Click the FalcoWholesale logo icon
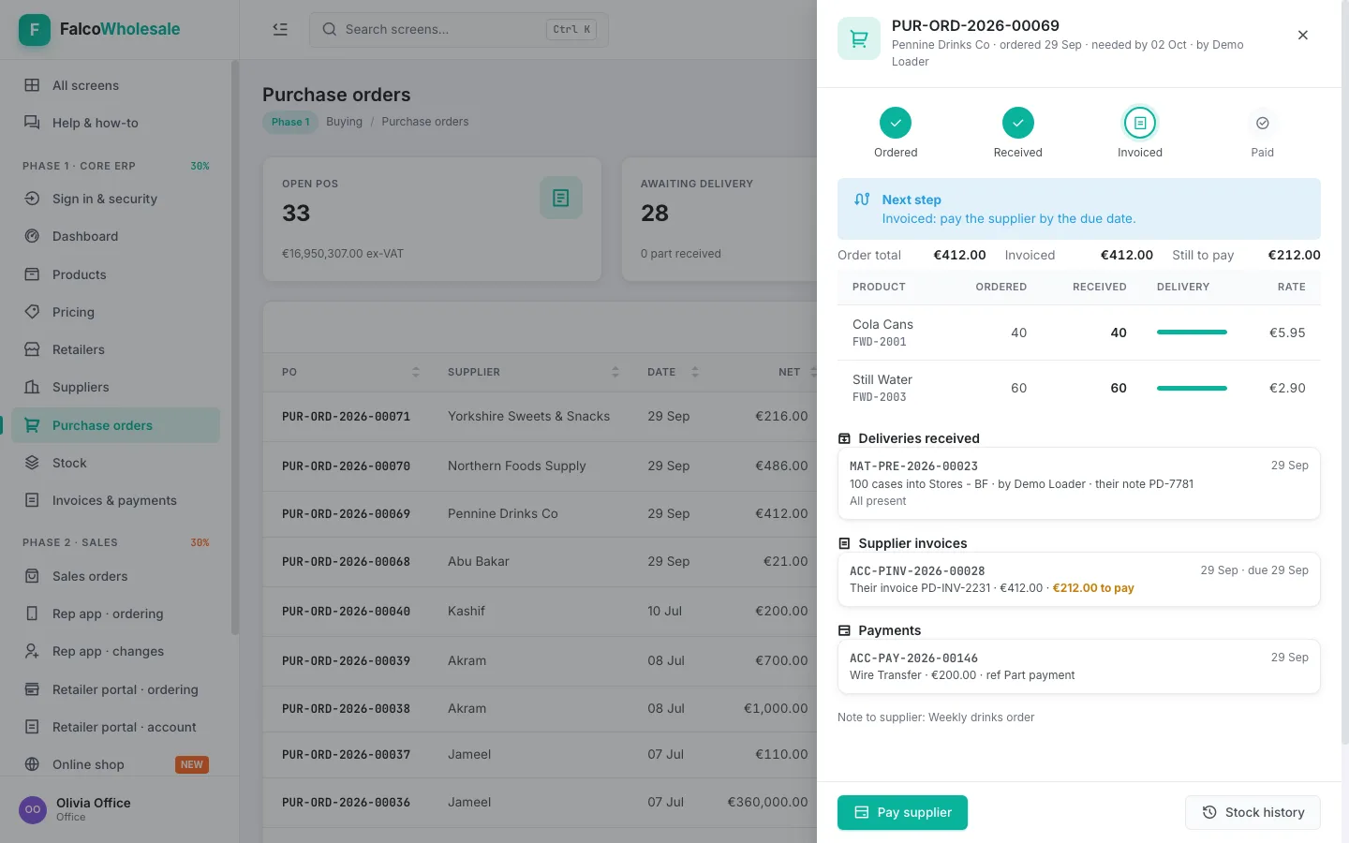The height and width of the screenshot is (843, 1349). (35, 30)
